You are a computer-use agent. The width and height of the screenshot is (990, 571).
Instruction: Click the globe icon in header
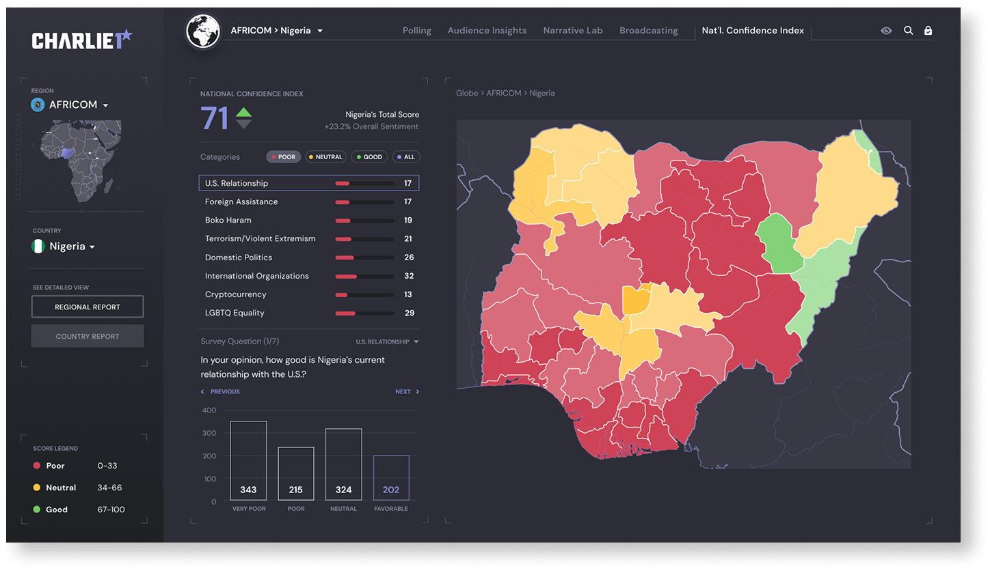click(x=203, y=31)
